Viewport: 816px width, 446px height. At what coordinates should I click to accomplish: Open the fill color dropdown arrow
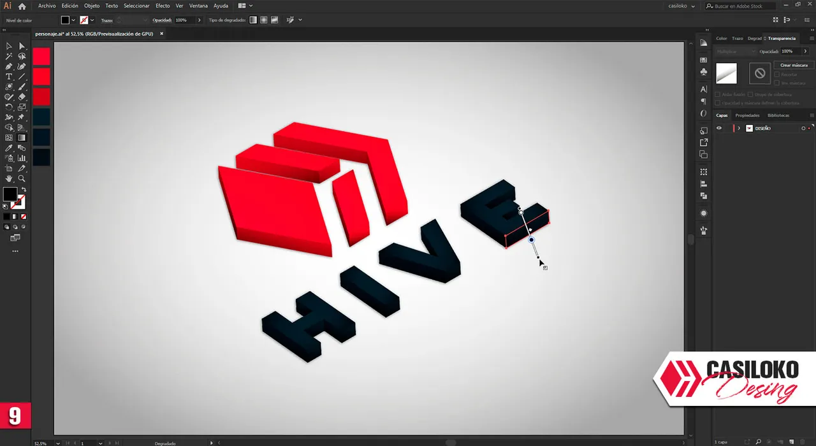click(73, 20)
